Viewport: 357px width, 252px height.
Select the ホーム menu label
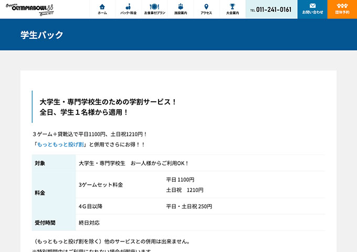click(102, 13)
